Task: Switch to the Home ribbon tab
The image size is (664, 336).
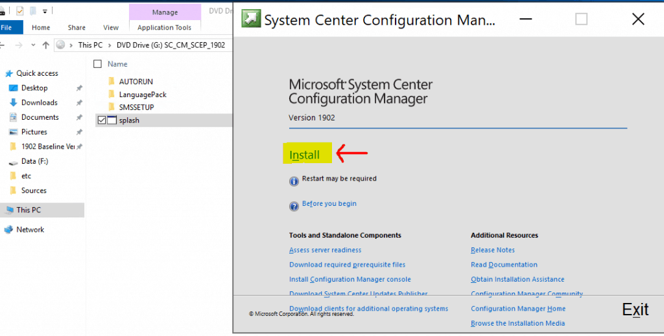Action: coord(41,27)
